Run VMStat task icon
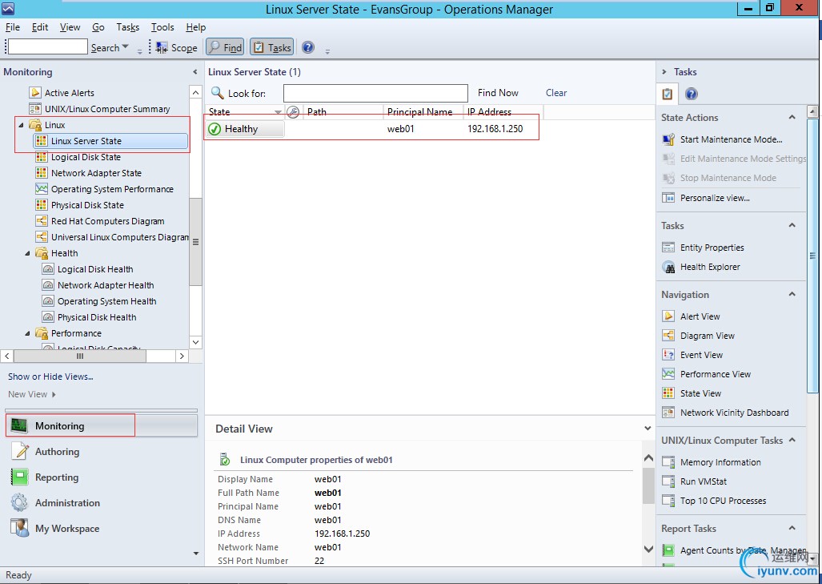The width and height of the screenshot is (822, 584). click(668, 481)
